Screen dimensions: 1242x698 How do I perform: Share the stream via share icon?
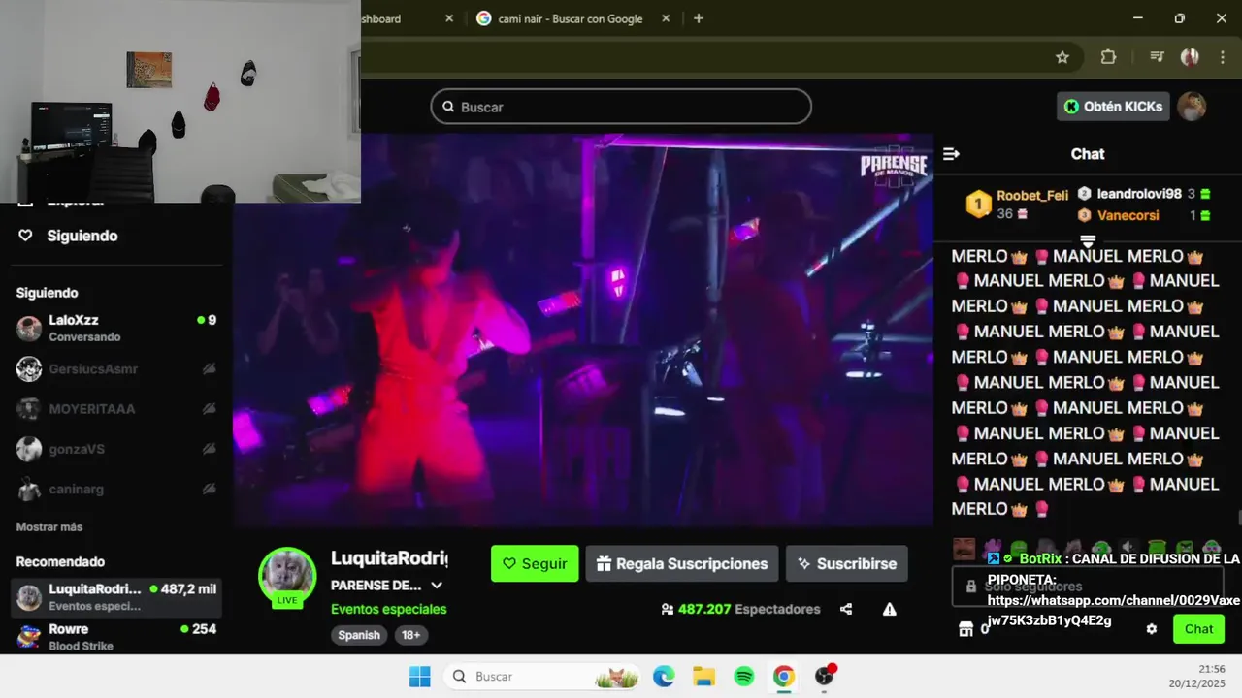tap(846, 609)
